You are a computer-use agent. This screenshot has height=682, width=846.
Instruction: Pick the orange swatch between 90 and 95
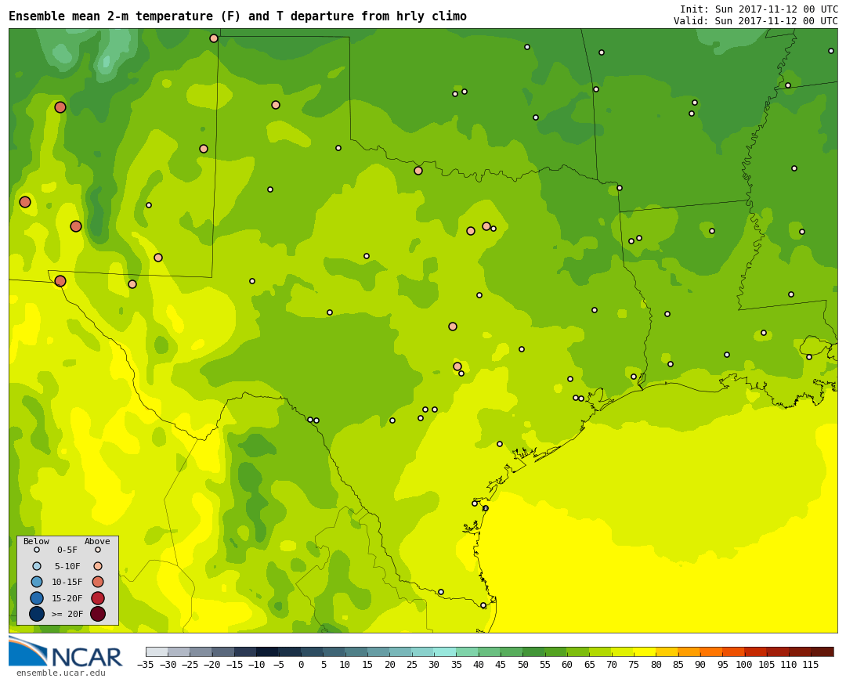point(711,651)
